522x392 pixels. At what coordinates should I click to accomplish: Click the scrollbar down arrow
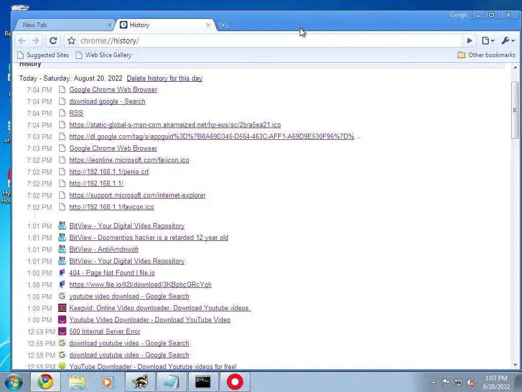click(515, 365)
